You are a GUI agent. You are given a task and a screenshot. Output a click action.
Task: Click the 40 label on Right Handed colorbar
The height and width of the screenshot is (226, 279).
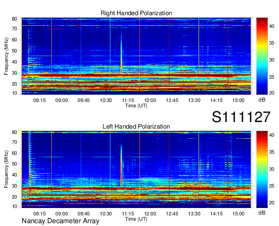click(272, 27)
